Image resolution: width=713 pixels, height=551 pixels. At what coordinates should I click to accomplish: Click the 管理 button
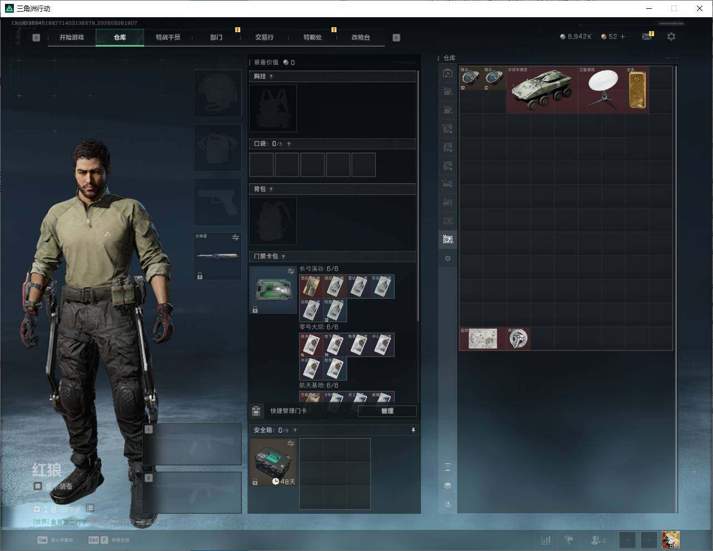click(387, 411)
